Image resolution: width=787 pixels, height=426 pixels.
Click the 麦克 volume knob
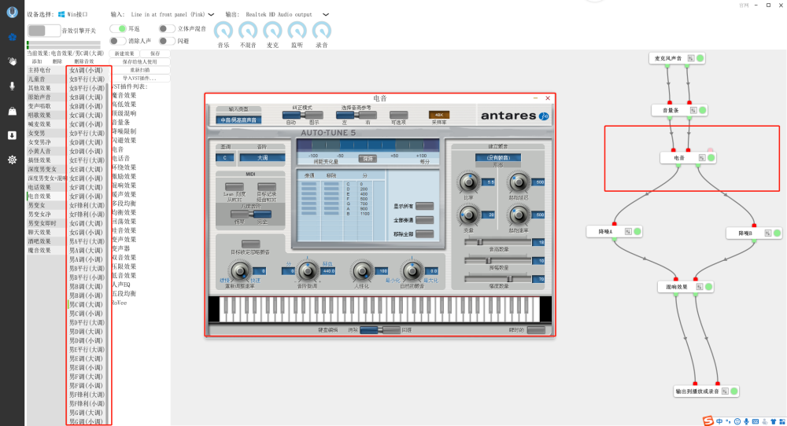[x=272, y=31]
